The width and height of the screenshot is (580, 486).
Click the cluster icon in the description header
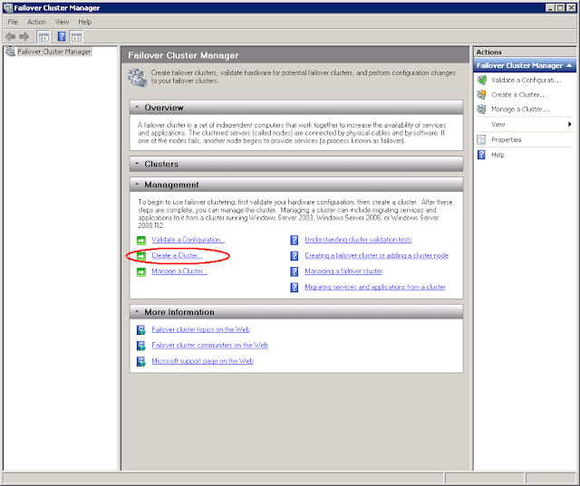(x=137, y=78)
